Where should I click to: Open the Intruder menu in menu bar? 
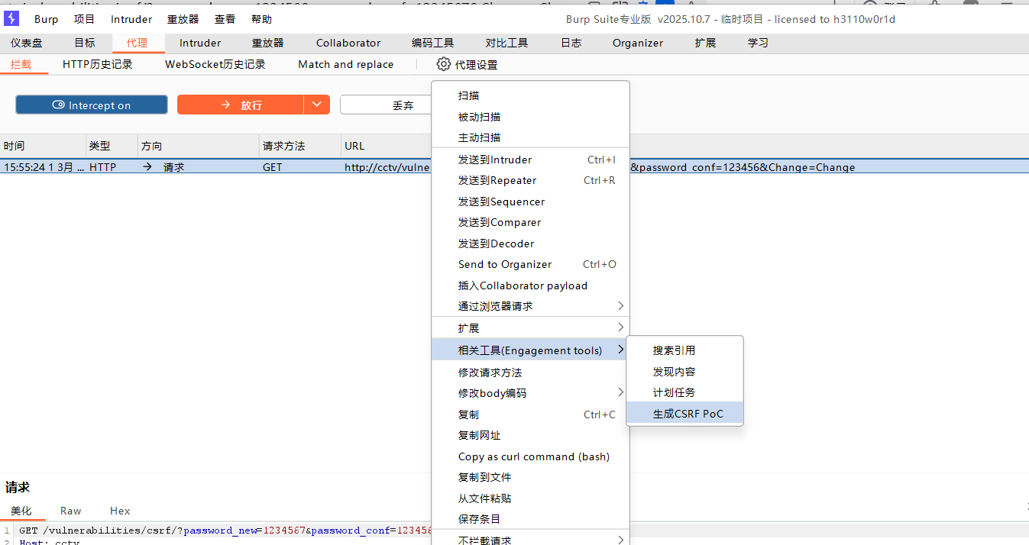click(131, 19)
